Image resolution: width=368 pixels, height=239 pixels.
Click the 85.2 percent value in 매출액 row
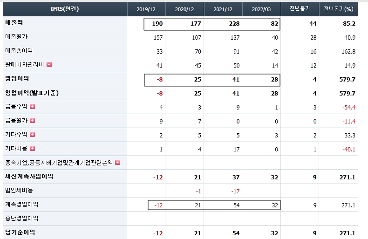click(349, 24)
